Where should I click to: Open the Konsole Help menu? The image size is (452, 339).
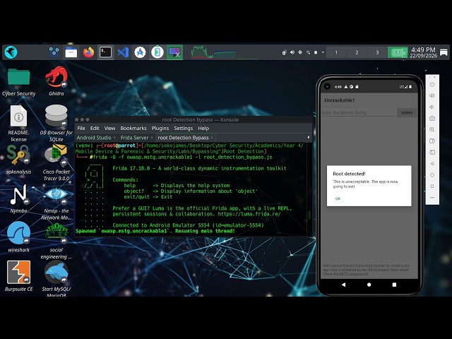tap(203, 129)
